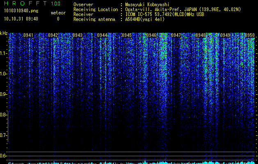This screenshot has height=164, width=258.
Task: Click the 'meteor' label
Action: (58, 13)
